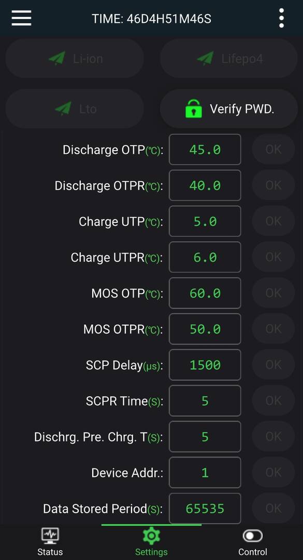Open the hamburger menu
Screen dimensions: 303x560
coord(21,18)
